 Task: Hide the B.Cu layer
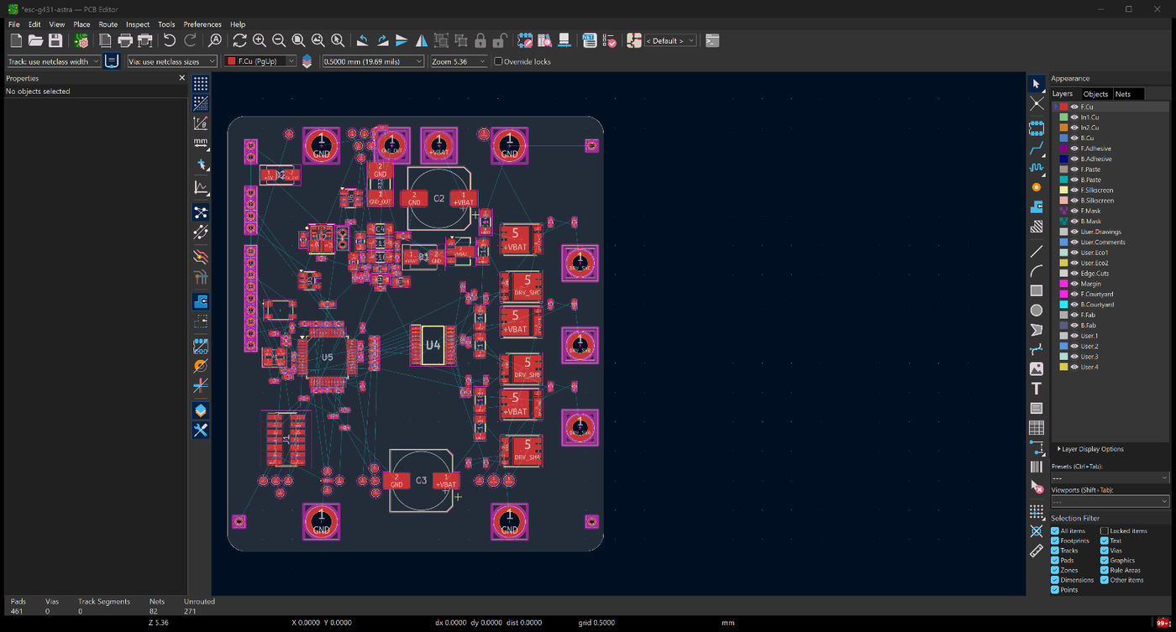pyautogui.click(x=1074, y=138)
